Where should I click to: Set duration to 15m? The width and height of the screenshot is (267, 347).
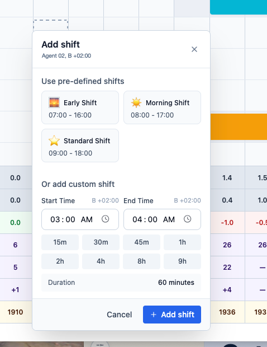(x=60, y=242)
